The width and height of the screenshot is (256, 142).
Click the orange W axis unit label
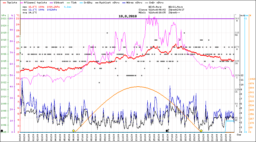250,16
